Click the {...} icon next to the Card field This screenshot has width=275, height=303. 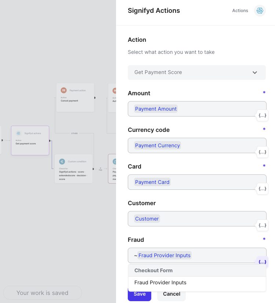tap(262, 189)
